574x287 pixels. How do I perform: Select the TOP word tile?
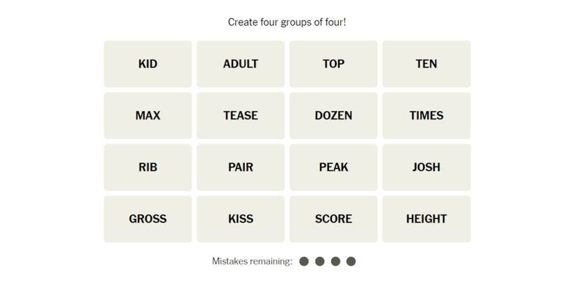click(x=333, y=64)
